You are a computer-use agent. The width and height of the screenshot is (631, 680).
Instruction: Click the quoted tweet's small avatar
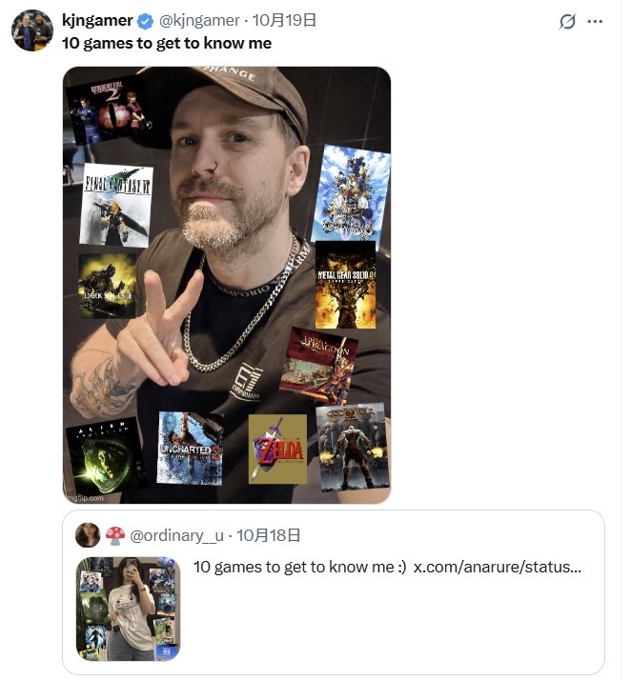(88, 535)
